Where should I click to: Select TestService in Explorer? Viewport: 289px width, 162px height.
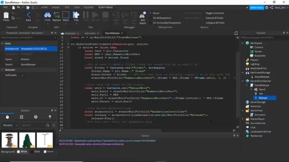[256, 136]
